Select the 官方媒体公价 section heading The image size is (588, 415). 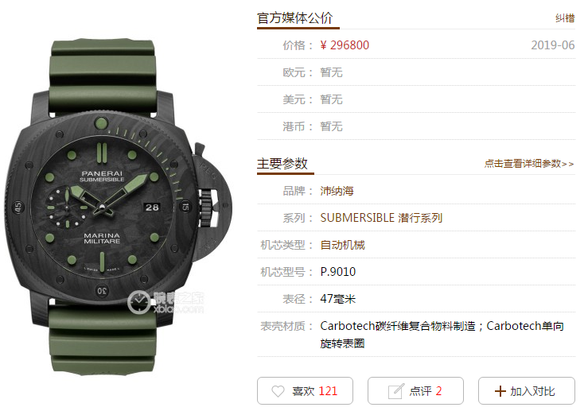(x=295, y=18)
